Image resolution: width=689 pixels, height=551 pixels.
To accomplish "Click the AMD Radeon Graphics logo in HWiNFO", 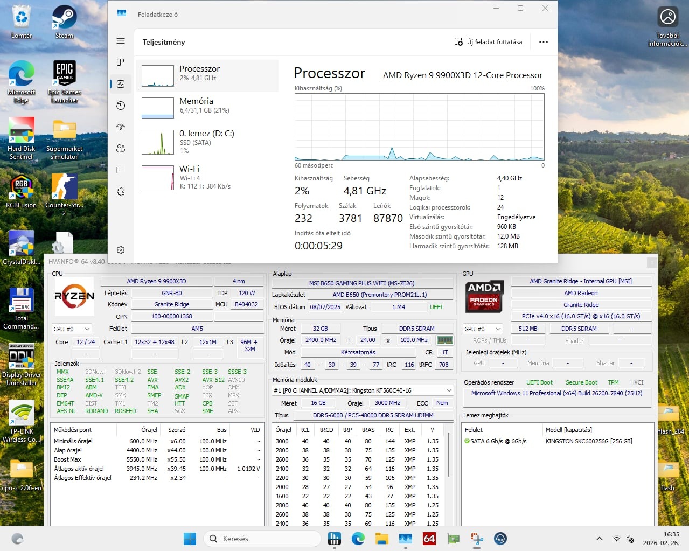I will click(x=484, y=296).
